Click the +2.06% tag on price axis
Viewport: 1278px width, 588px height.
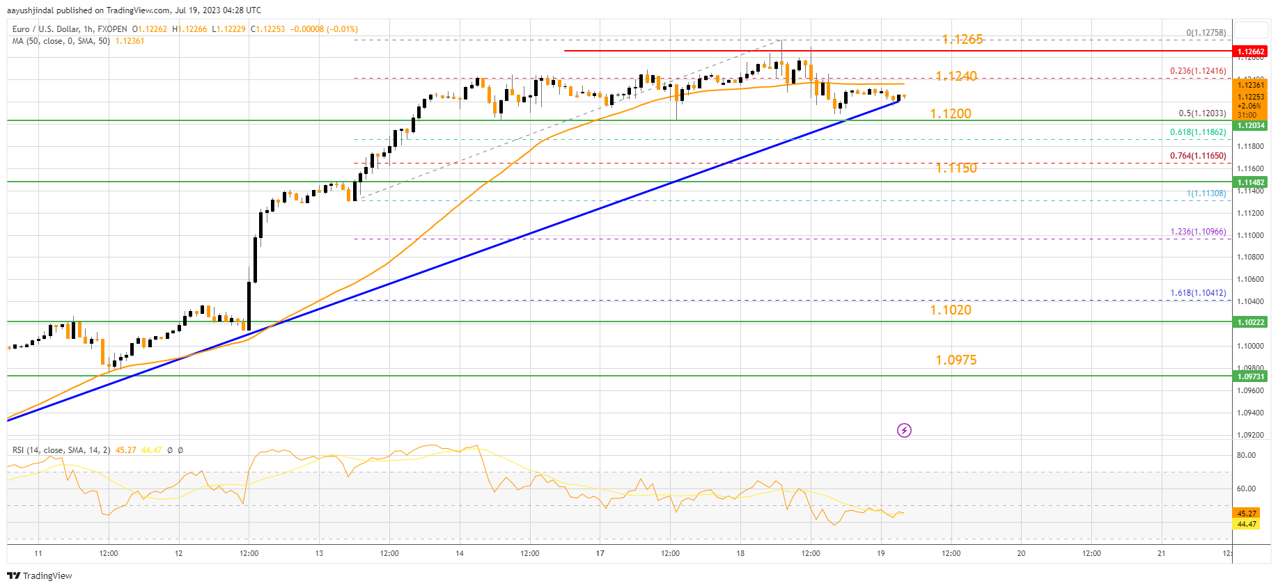[1249, 106]
